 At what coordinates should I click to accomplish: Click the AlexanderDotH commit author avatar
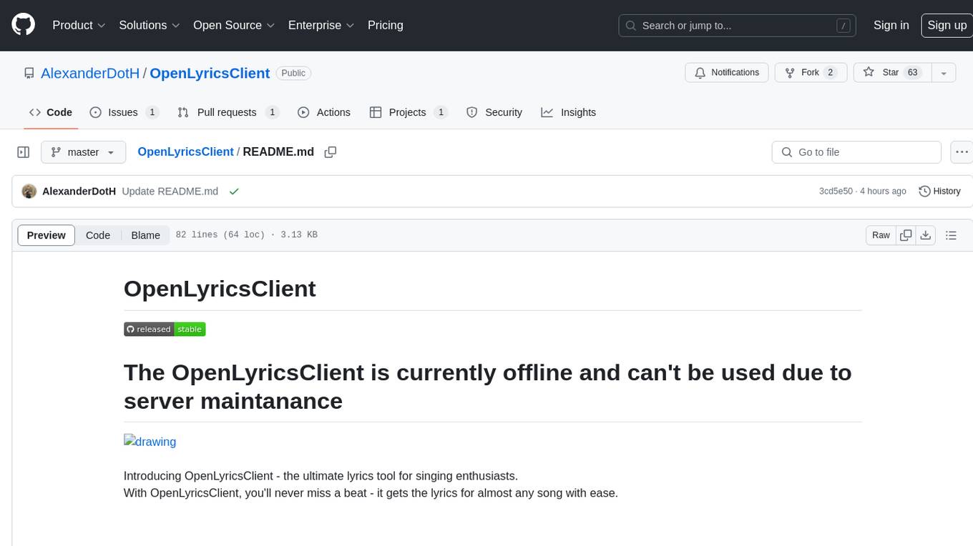pos(29,192)
